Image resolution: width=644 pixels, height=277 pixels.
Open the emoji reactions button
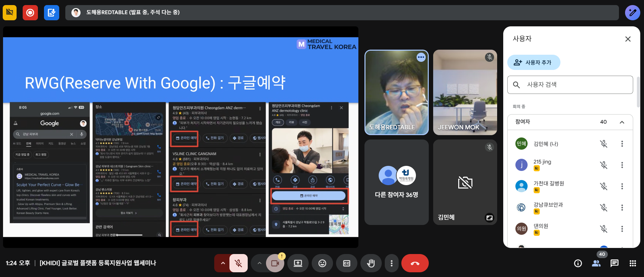[322, 263]
